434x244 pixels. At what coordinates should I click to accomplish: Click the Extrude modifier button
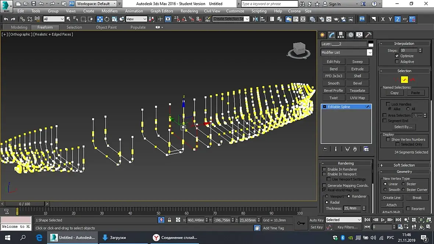(357, 69)
